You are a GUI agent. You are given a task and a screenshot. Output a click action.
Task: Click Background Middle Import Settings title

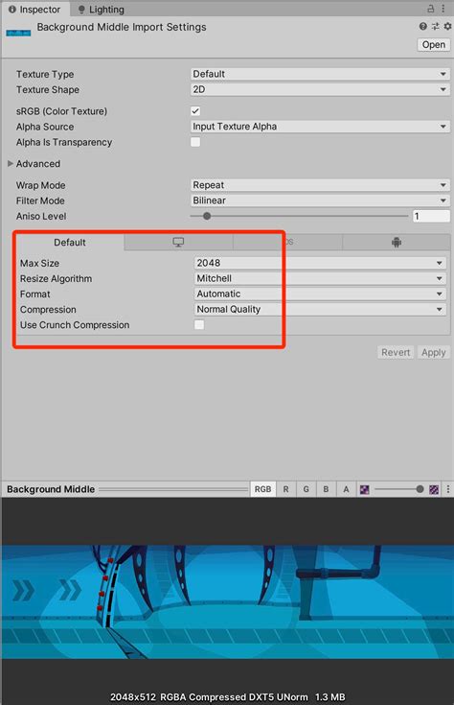122,27
